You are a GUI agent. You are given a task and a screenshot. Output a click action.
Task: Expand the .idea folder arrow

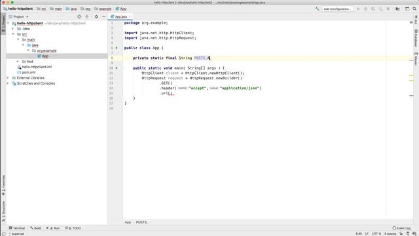pos(13,29)
